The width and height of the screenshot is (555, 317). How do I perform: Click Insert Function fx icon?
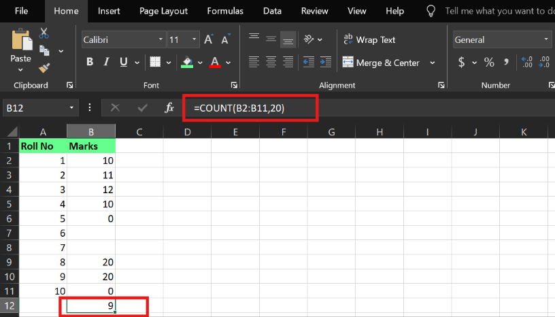click(x=169, y=107)
